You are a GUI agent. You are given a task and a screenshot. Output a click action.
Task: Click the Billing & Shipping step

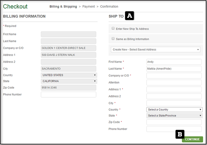(63, 6)
